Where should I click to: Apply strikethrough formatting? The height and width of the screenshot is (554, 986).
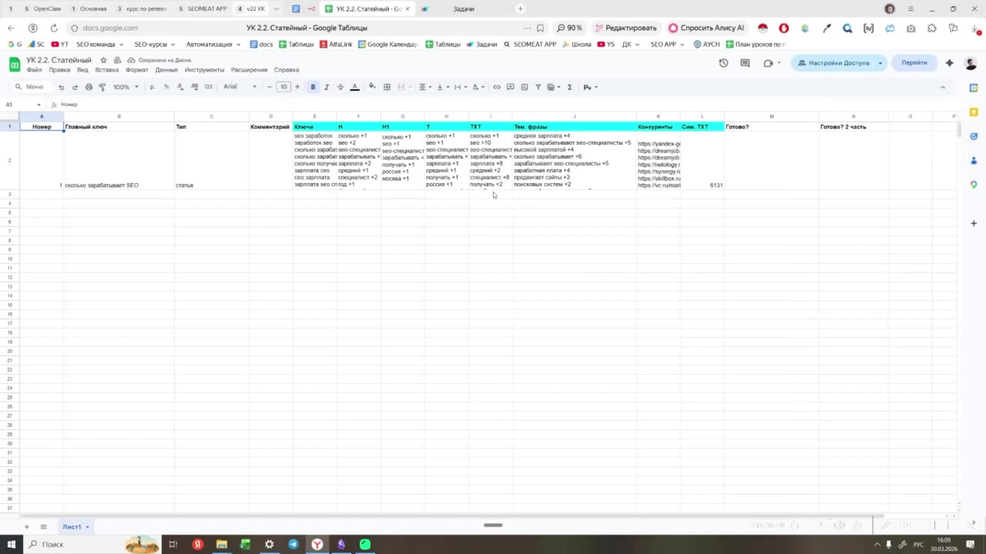point(340,87)
